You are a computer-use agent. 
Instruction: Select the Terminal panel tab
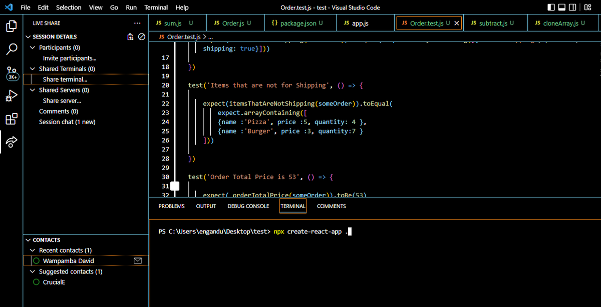(293, 206)
